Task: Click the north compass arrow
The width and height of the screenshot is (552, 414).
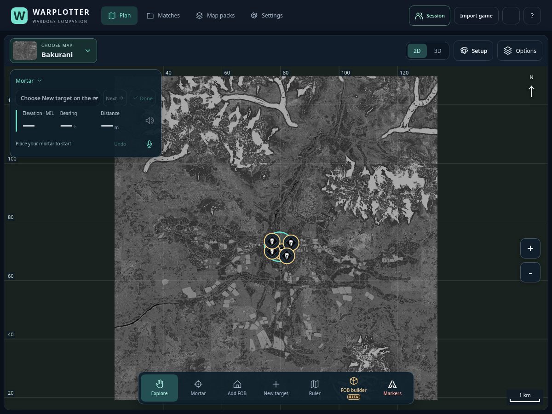Action: pyautogui.click(x=531, y=91)
